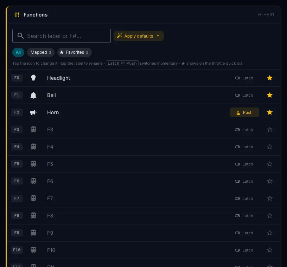Rename the F7 function label
This screenshot has height=267, width=287.
click(x=50, y=198)
